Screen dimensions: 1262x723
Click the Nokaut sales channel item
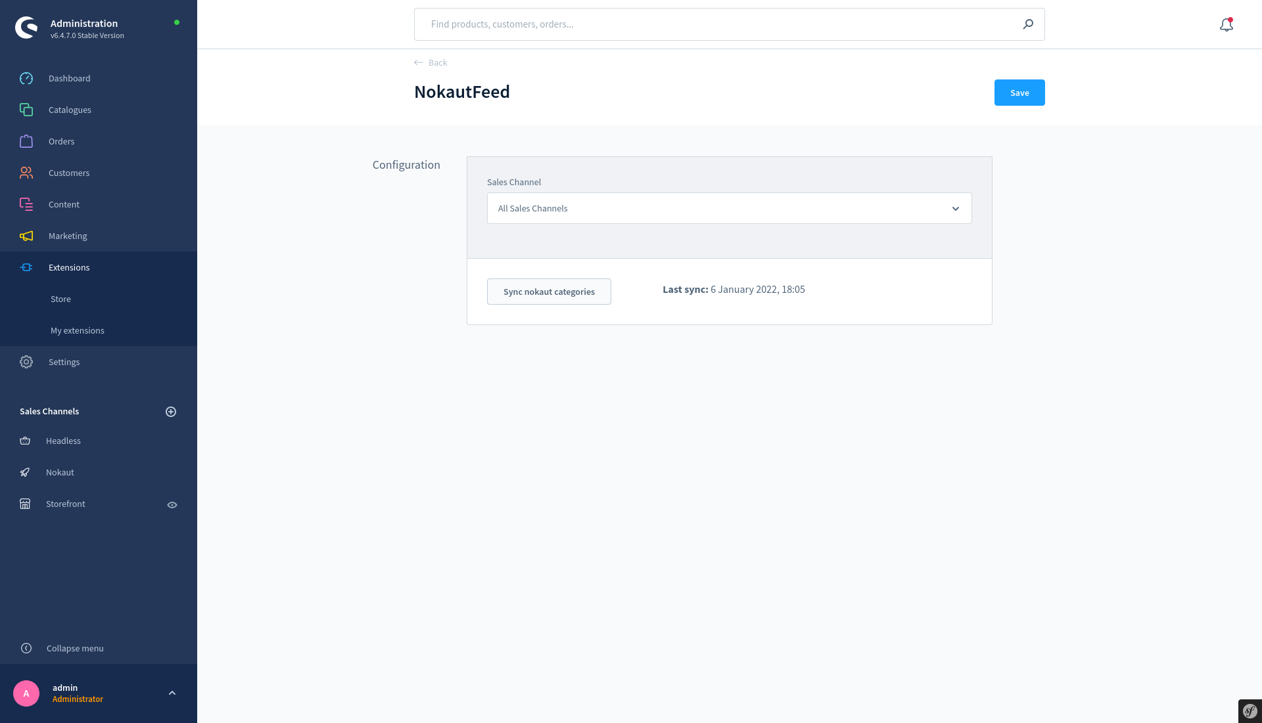[x=59, y=472]
